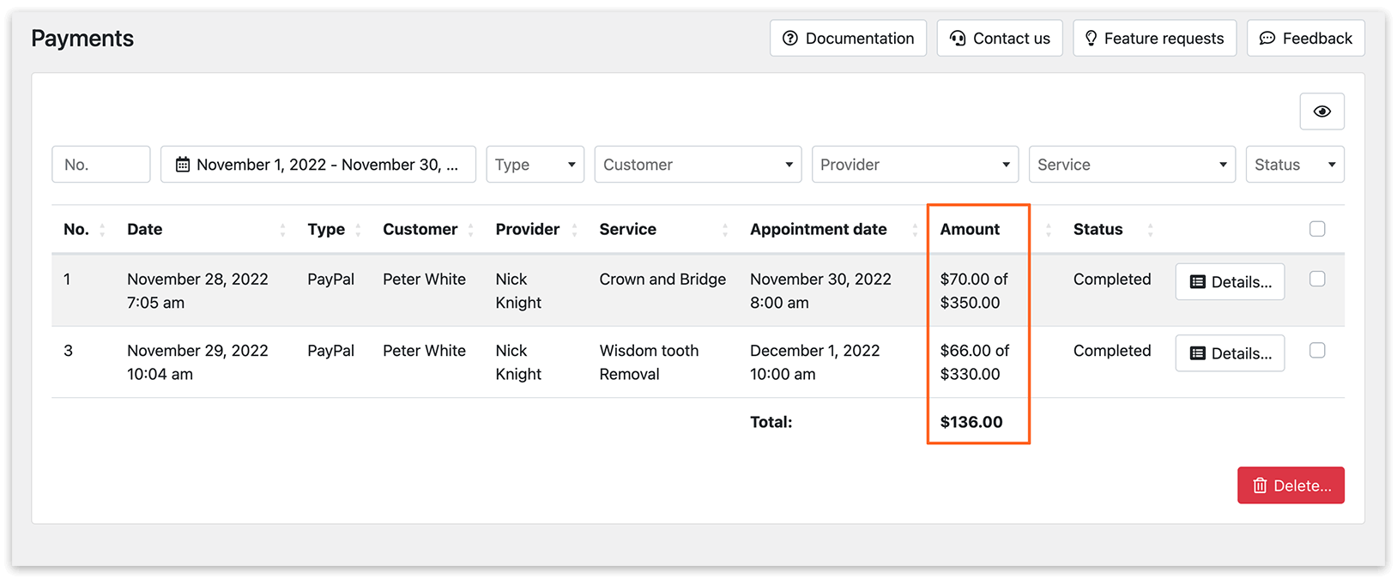Click the $136.00 total amount

[971, 422]
